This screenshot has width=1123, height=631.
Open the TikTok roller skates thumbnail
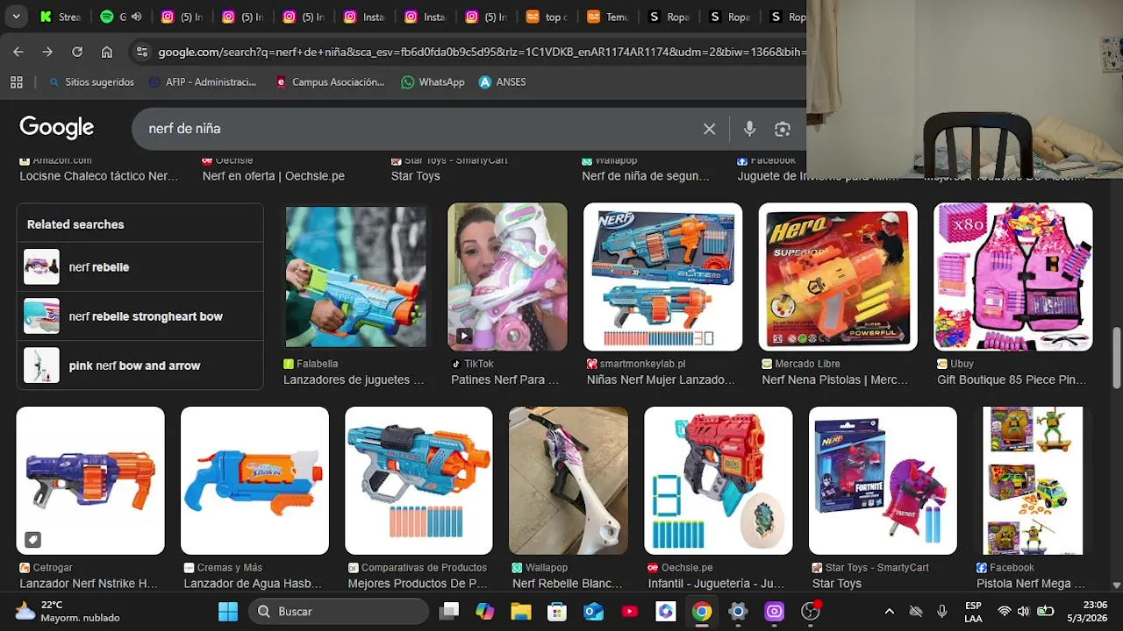tap(507, 277)
